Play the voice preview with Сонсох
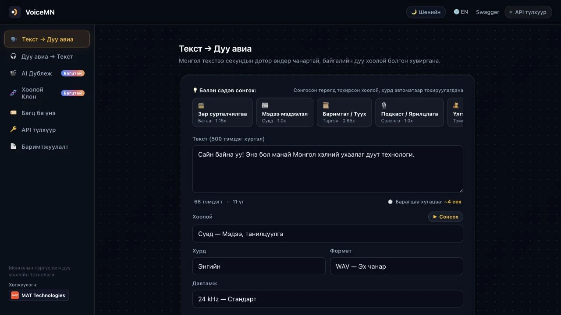Image resolution: width=561 pixels, height=315 pixels. click(x=446, y=217)
